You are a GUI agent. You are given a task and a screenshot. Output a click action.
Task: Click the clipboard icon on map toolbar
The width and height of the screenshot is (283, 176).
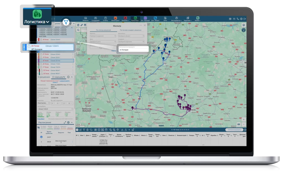point(78,25)
